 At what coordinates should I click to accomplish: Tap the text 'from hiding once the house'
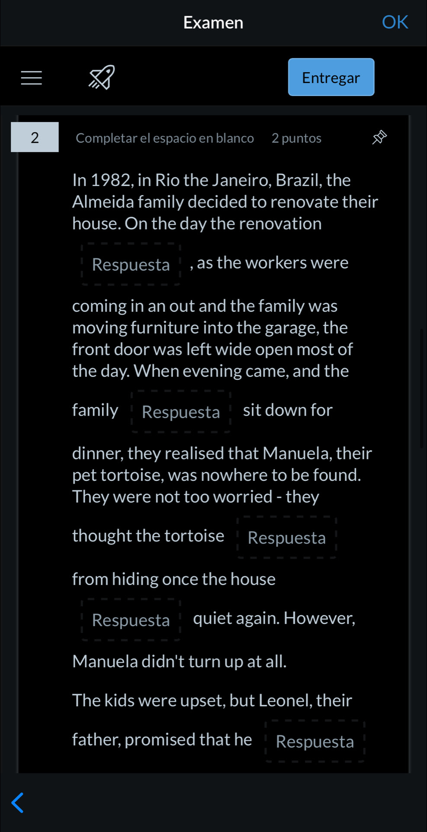coord(173,579)
